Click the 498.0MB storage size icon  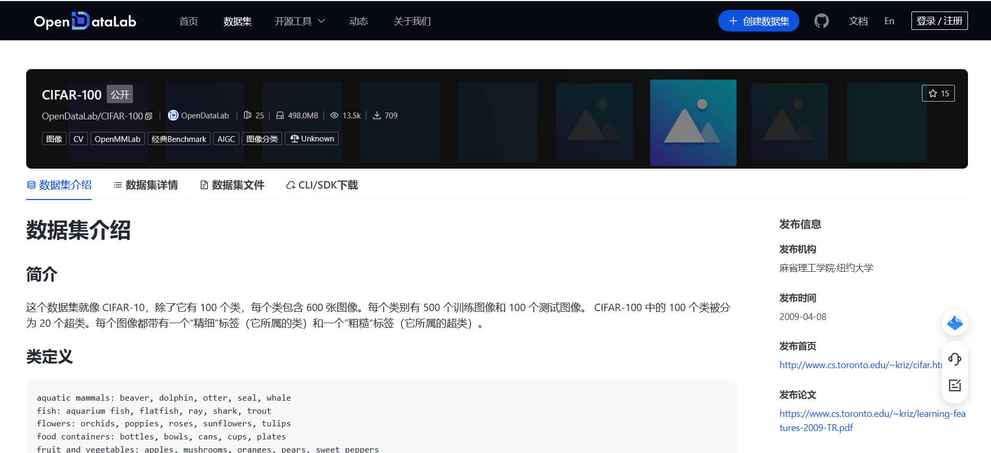(x=280, y=115)
